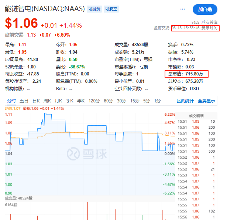The image size is (227, 220).
Task: Click the 加自选 button
Action: click(205, 9)
